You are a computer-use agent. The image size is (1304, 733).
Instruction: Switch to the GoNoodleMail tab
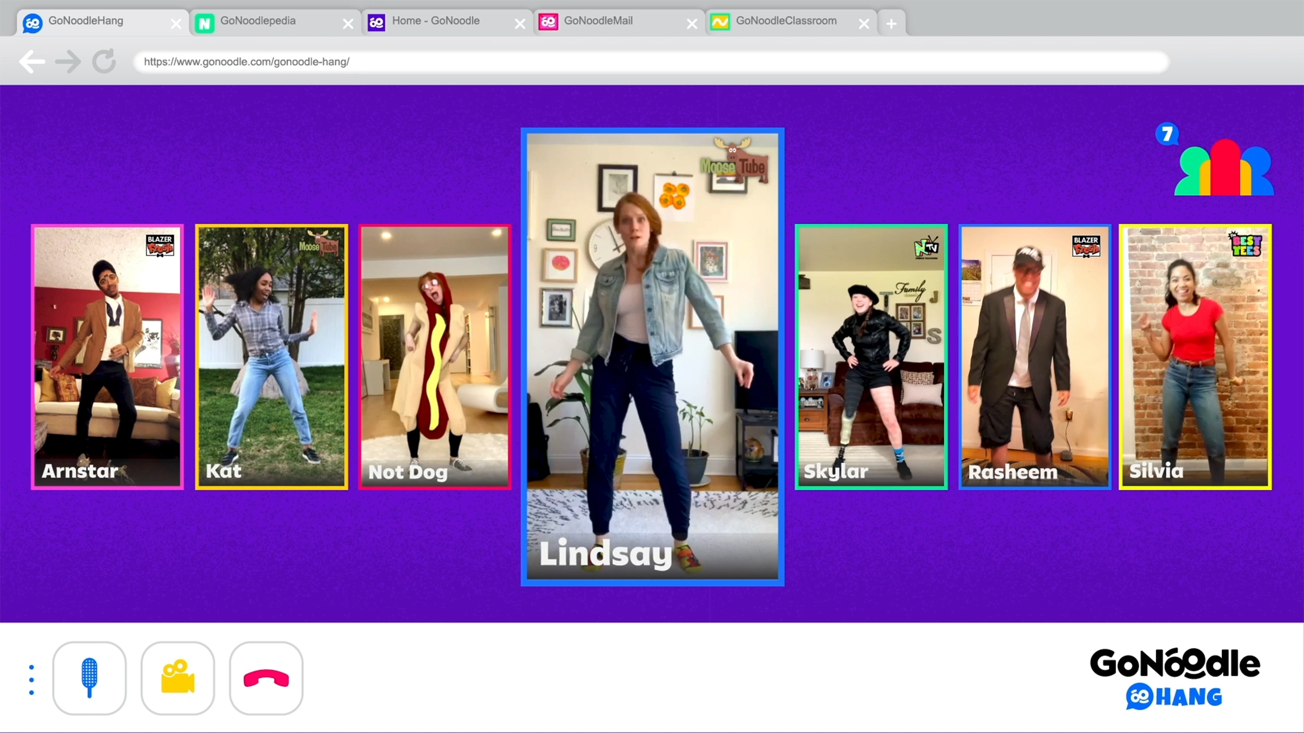(598, 21)
